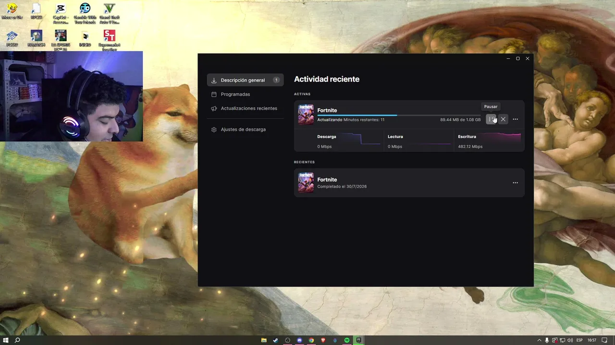
Task: Open Brave browser from the taskbar
Action: tap(323, 340)
